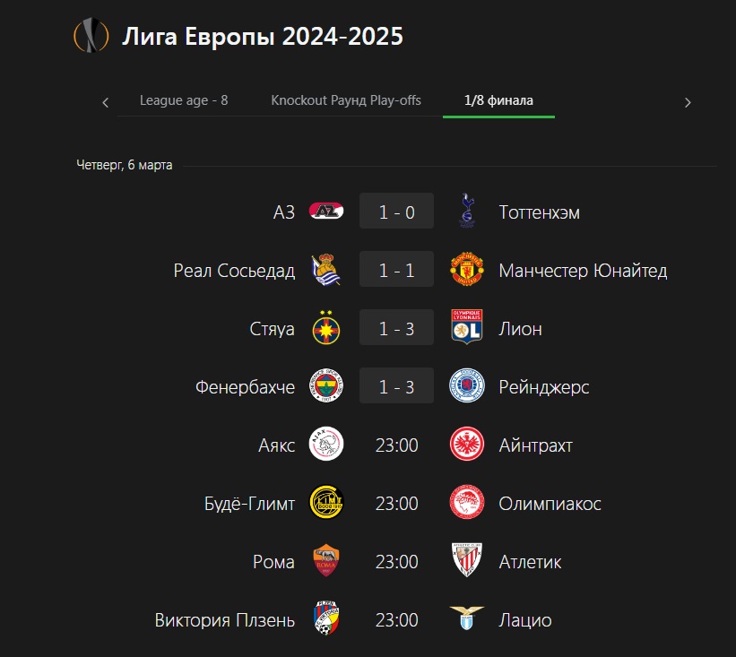Click the Manchester United club crest

tap(466, 270)
